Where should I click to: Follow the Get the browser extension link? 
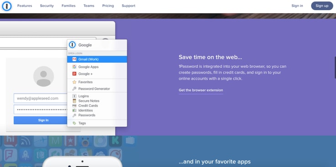pyautogui.click(x=201, y=90)
